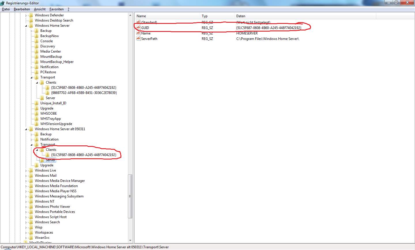Viewport: 415px width, 250px height.
Task: Select the WHSVersionUpgrade folder icon
Action: pos(37,124)
